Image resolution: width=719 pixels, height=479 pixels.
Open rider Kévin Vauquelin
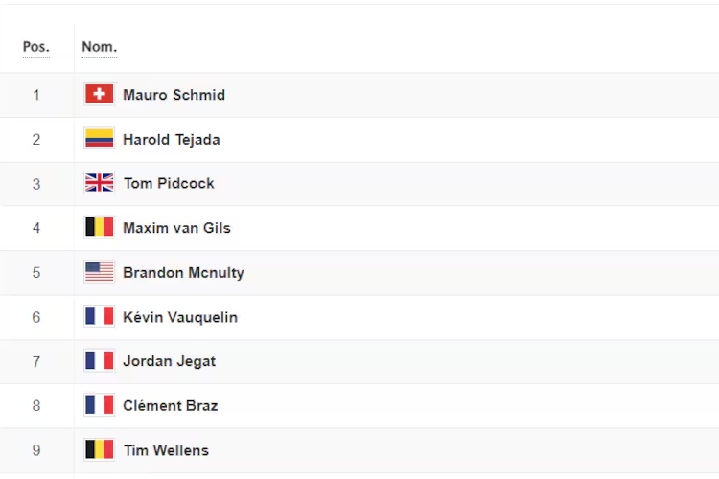(x=180, y=317)
